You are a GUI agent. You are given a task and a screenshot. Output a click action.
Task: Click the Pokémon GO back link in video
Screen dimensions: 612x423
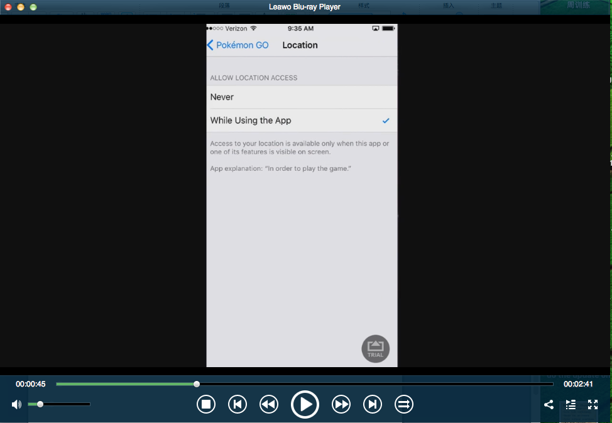(x=238, y=45)
